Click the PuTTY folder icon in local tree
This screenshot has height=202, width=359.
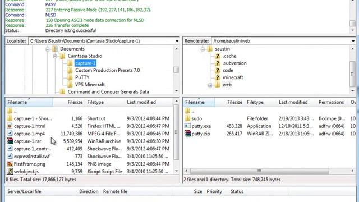point(70,77)
